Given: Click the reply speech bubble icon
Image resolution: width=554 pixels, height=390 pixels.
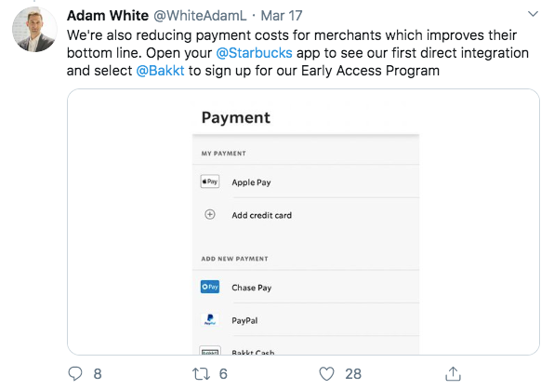Looking at the screenshot, I should 75,374.
